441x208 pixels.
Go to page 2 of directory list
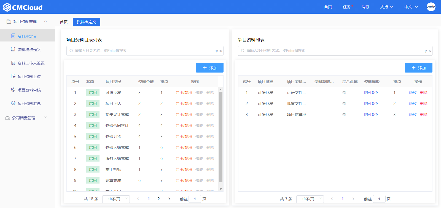(x=158, y=199)
